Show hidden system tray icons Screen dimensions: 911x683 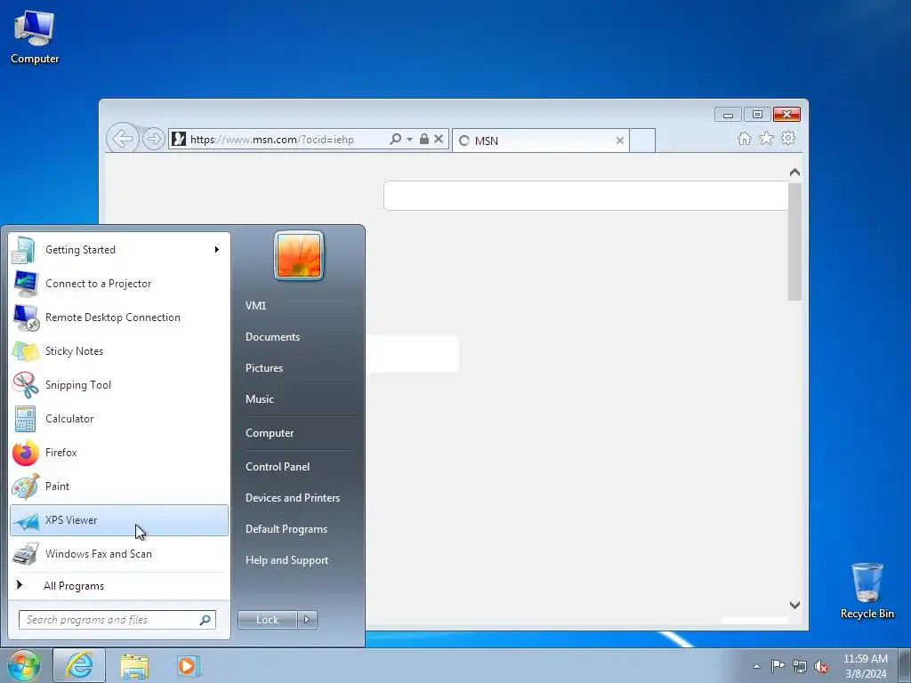tap(756, 666)
